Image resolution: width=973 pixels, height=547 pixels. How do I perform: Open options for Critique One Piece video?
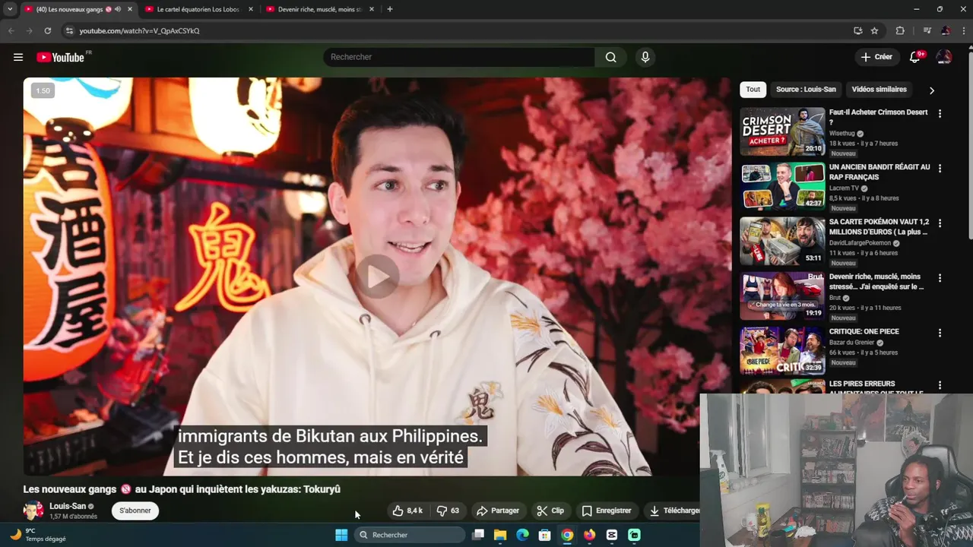coord(940,333)
